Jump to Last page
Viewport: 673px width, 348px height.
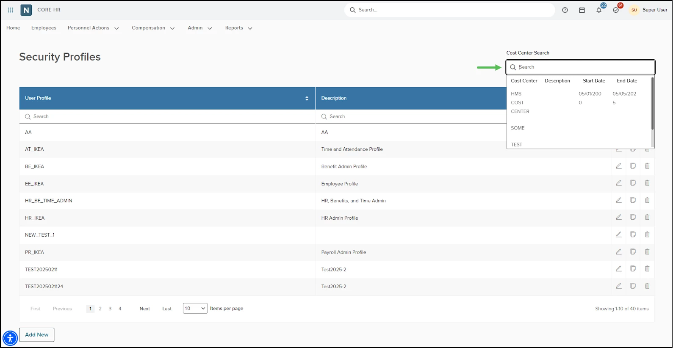click(x=167, y=309)
